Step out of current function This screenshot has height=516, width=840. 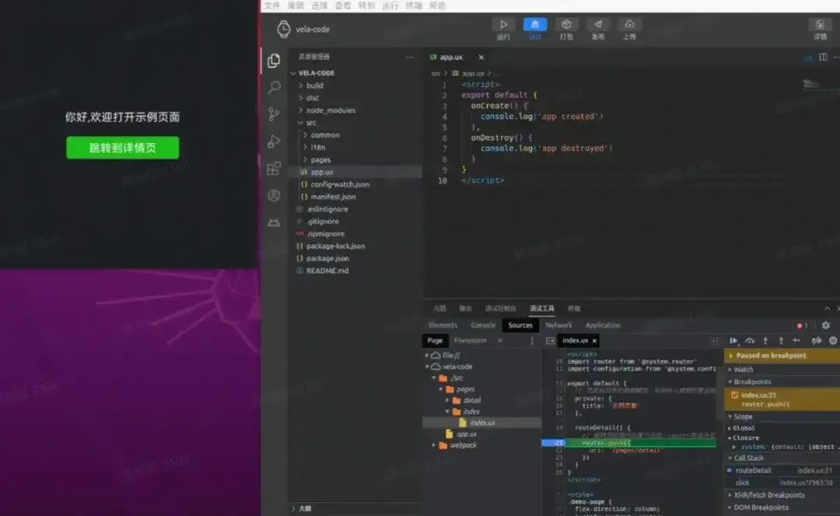[781, 340]
